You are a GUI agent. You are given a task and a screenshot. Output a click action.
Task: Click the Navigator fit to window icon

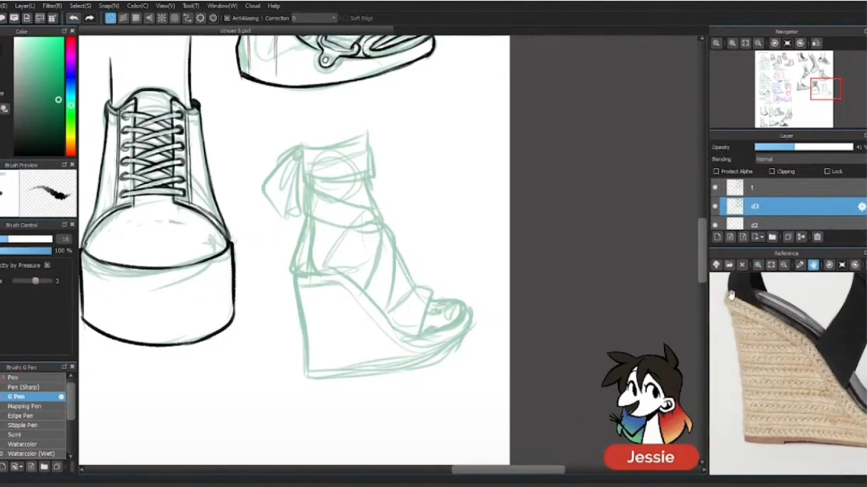(746, 43)
